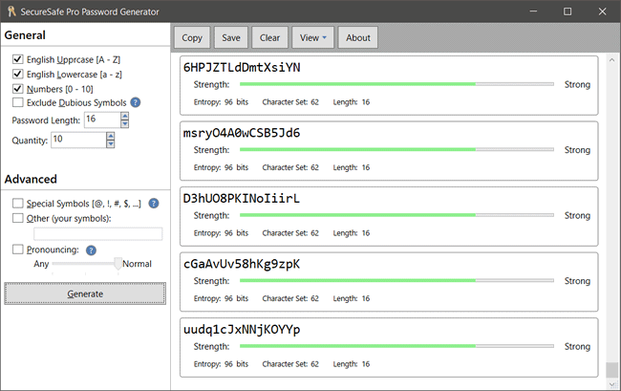The width and height of the screenshot is (621, 391).
Task: Open the About dialog
Action: pyautogui.click(x=358, y=37)
